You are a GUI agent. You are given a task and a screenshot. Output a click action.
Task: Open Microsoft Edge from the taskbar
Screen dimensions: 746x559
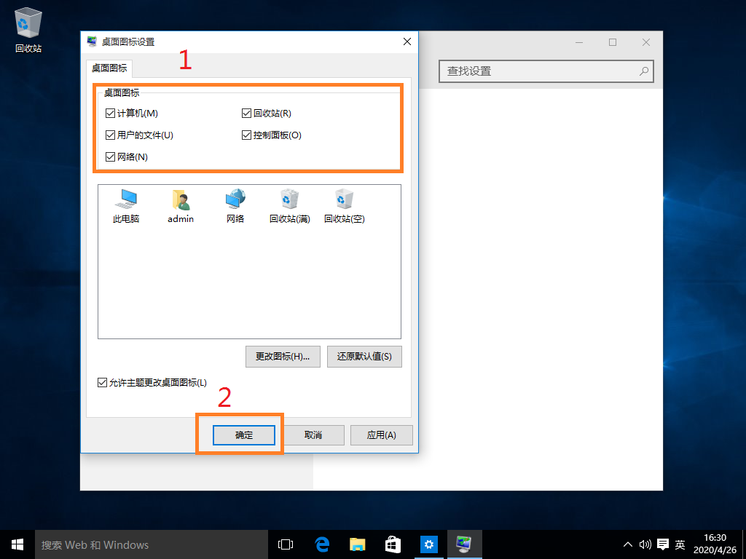point(321,544)
